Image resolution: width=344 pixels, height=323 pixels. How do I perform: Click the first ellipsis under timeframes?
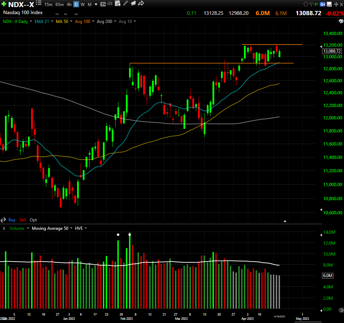point(57,14)
